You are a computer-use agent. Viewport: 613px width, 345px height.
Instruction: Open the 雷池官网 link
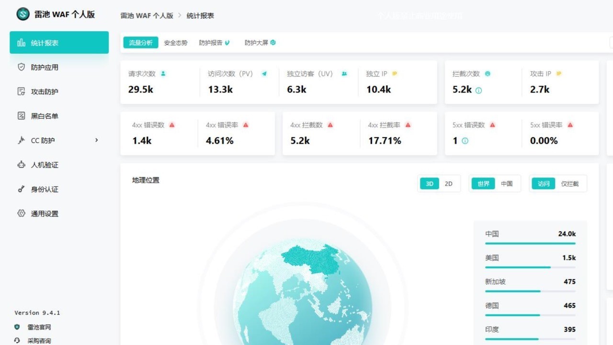[39, 327]
